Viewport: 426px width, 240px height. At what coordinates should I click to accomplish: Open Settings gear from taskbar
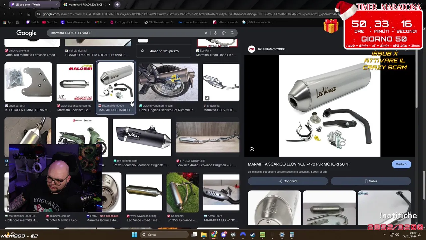[282, 235]
